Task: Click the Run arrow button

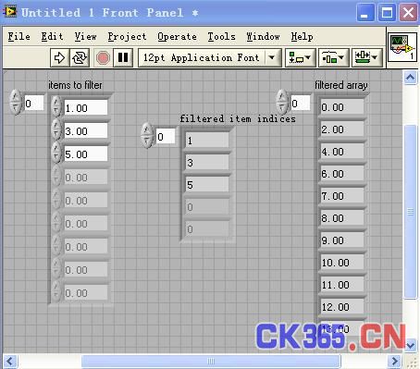Action: coord(59,57)
